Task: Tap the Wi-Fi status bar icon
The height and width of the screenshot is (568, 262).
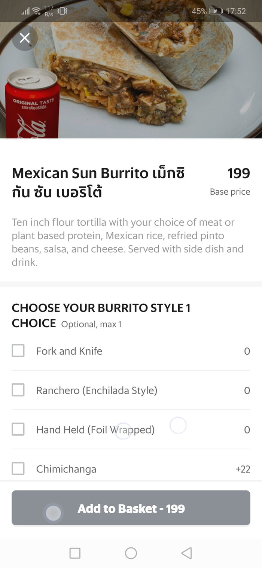Action: pos(36,11)
